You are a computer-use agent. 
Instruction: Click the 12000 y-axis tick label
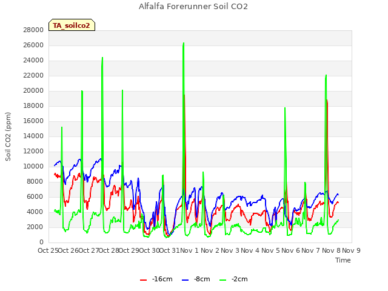click(33, 151)
